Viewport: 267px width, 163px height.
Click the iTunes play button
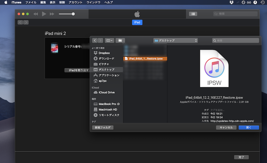click(x=44, y=14)
